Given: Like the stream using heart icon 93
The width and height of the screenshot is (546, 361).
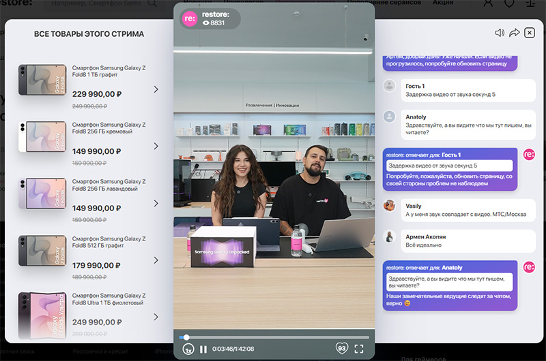Looking at the screenshot, I should pyautogui.click(x=342, y=349).
